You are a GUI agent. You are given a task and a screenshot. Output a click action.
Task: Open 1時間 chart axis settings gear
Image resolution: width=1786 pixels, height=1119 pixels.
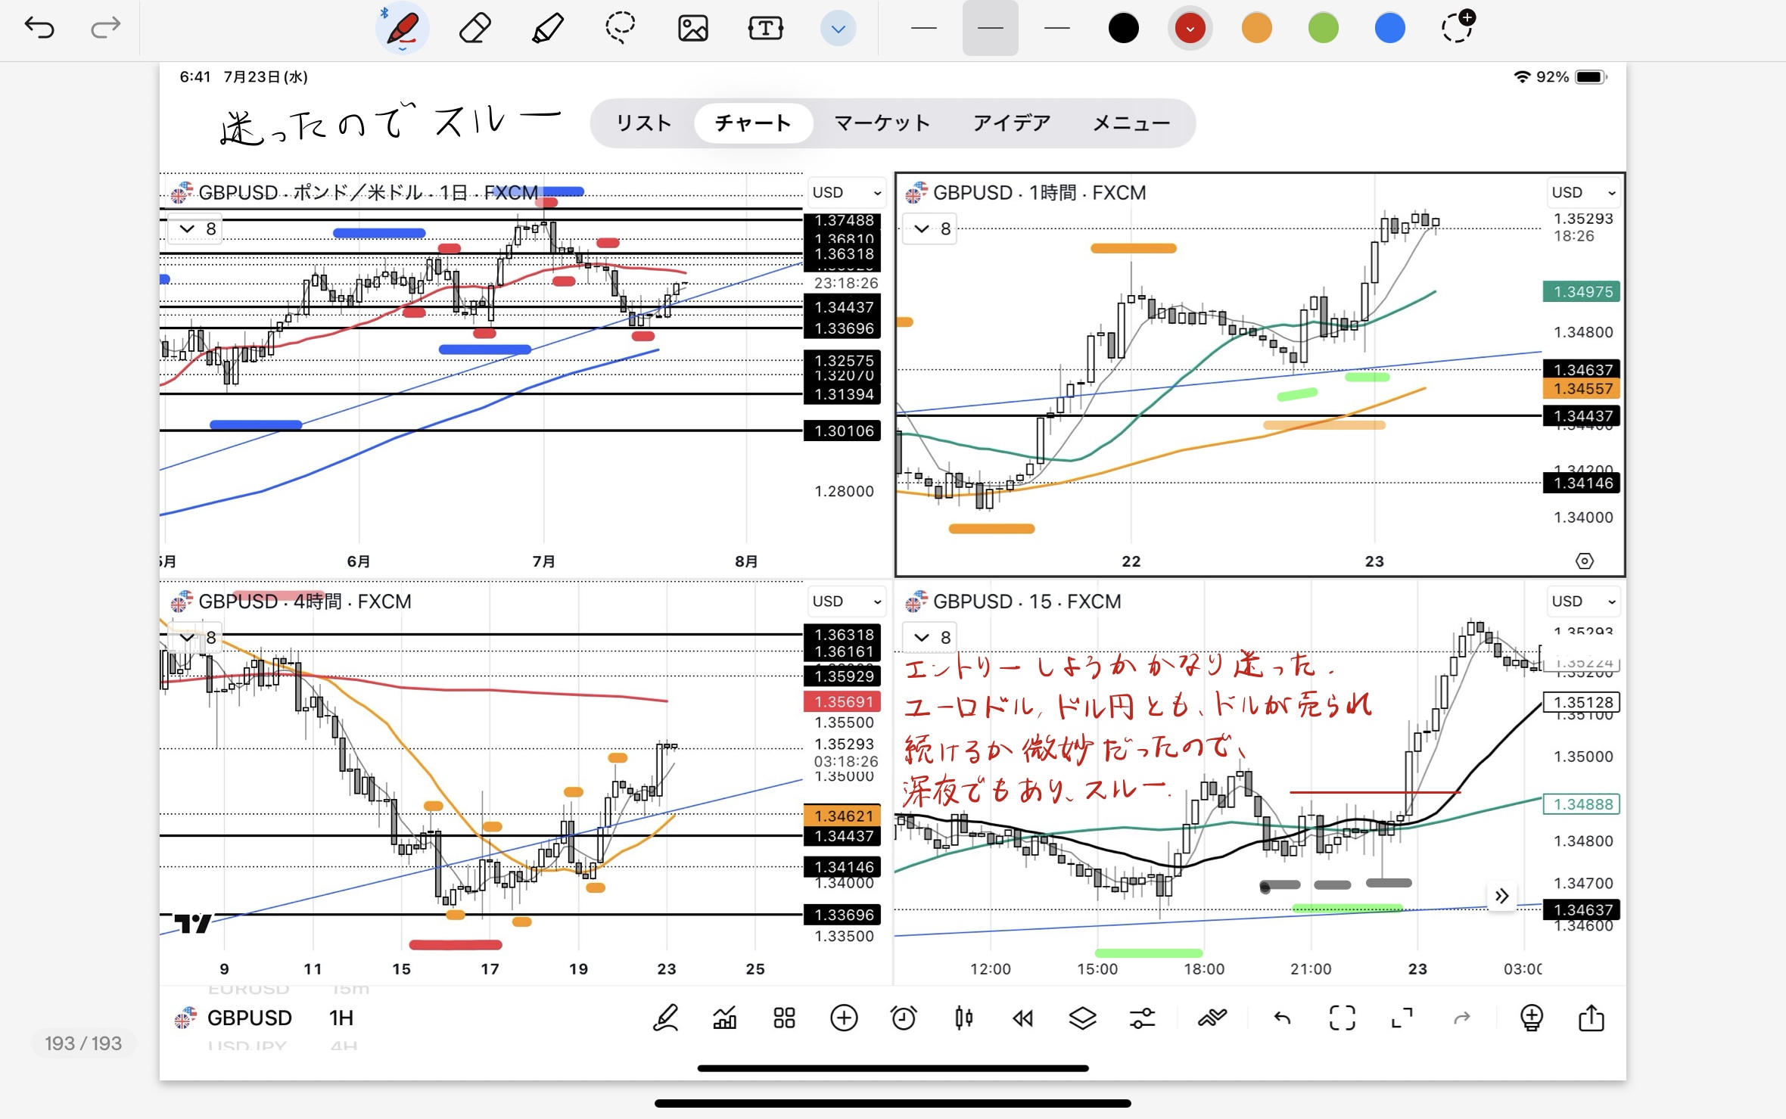click(1584, 561)
